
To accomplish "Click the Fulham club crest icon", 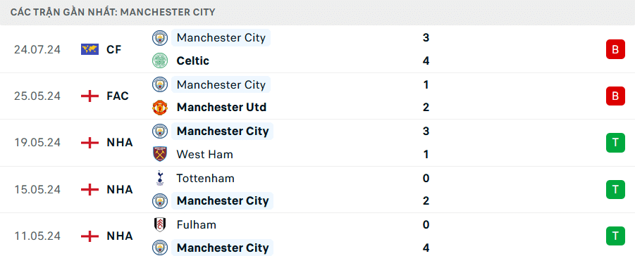I will click(159, 224).
